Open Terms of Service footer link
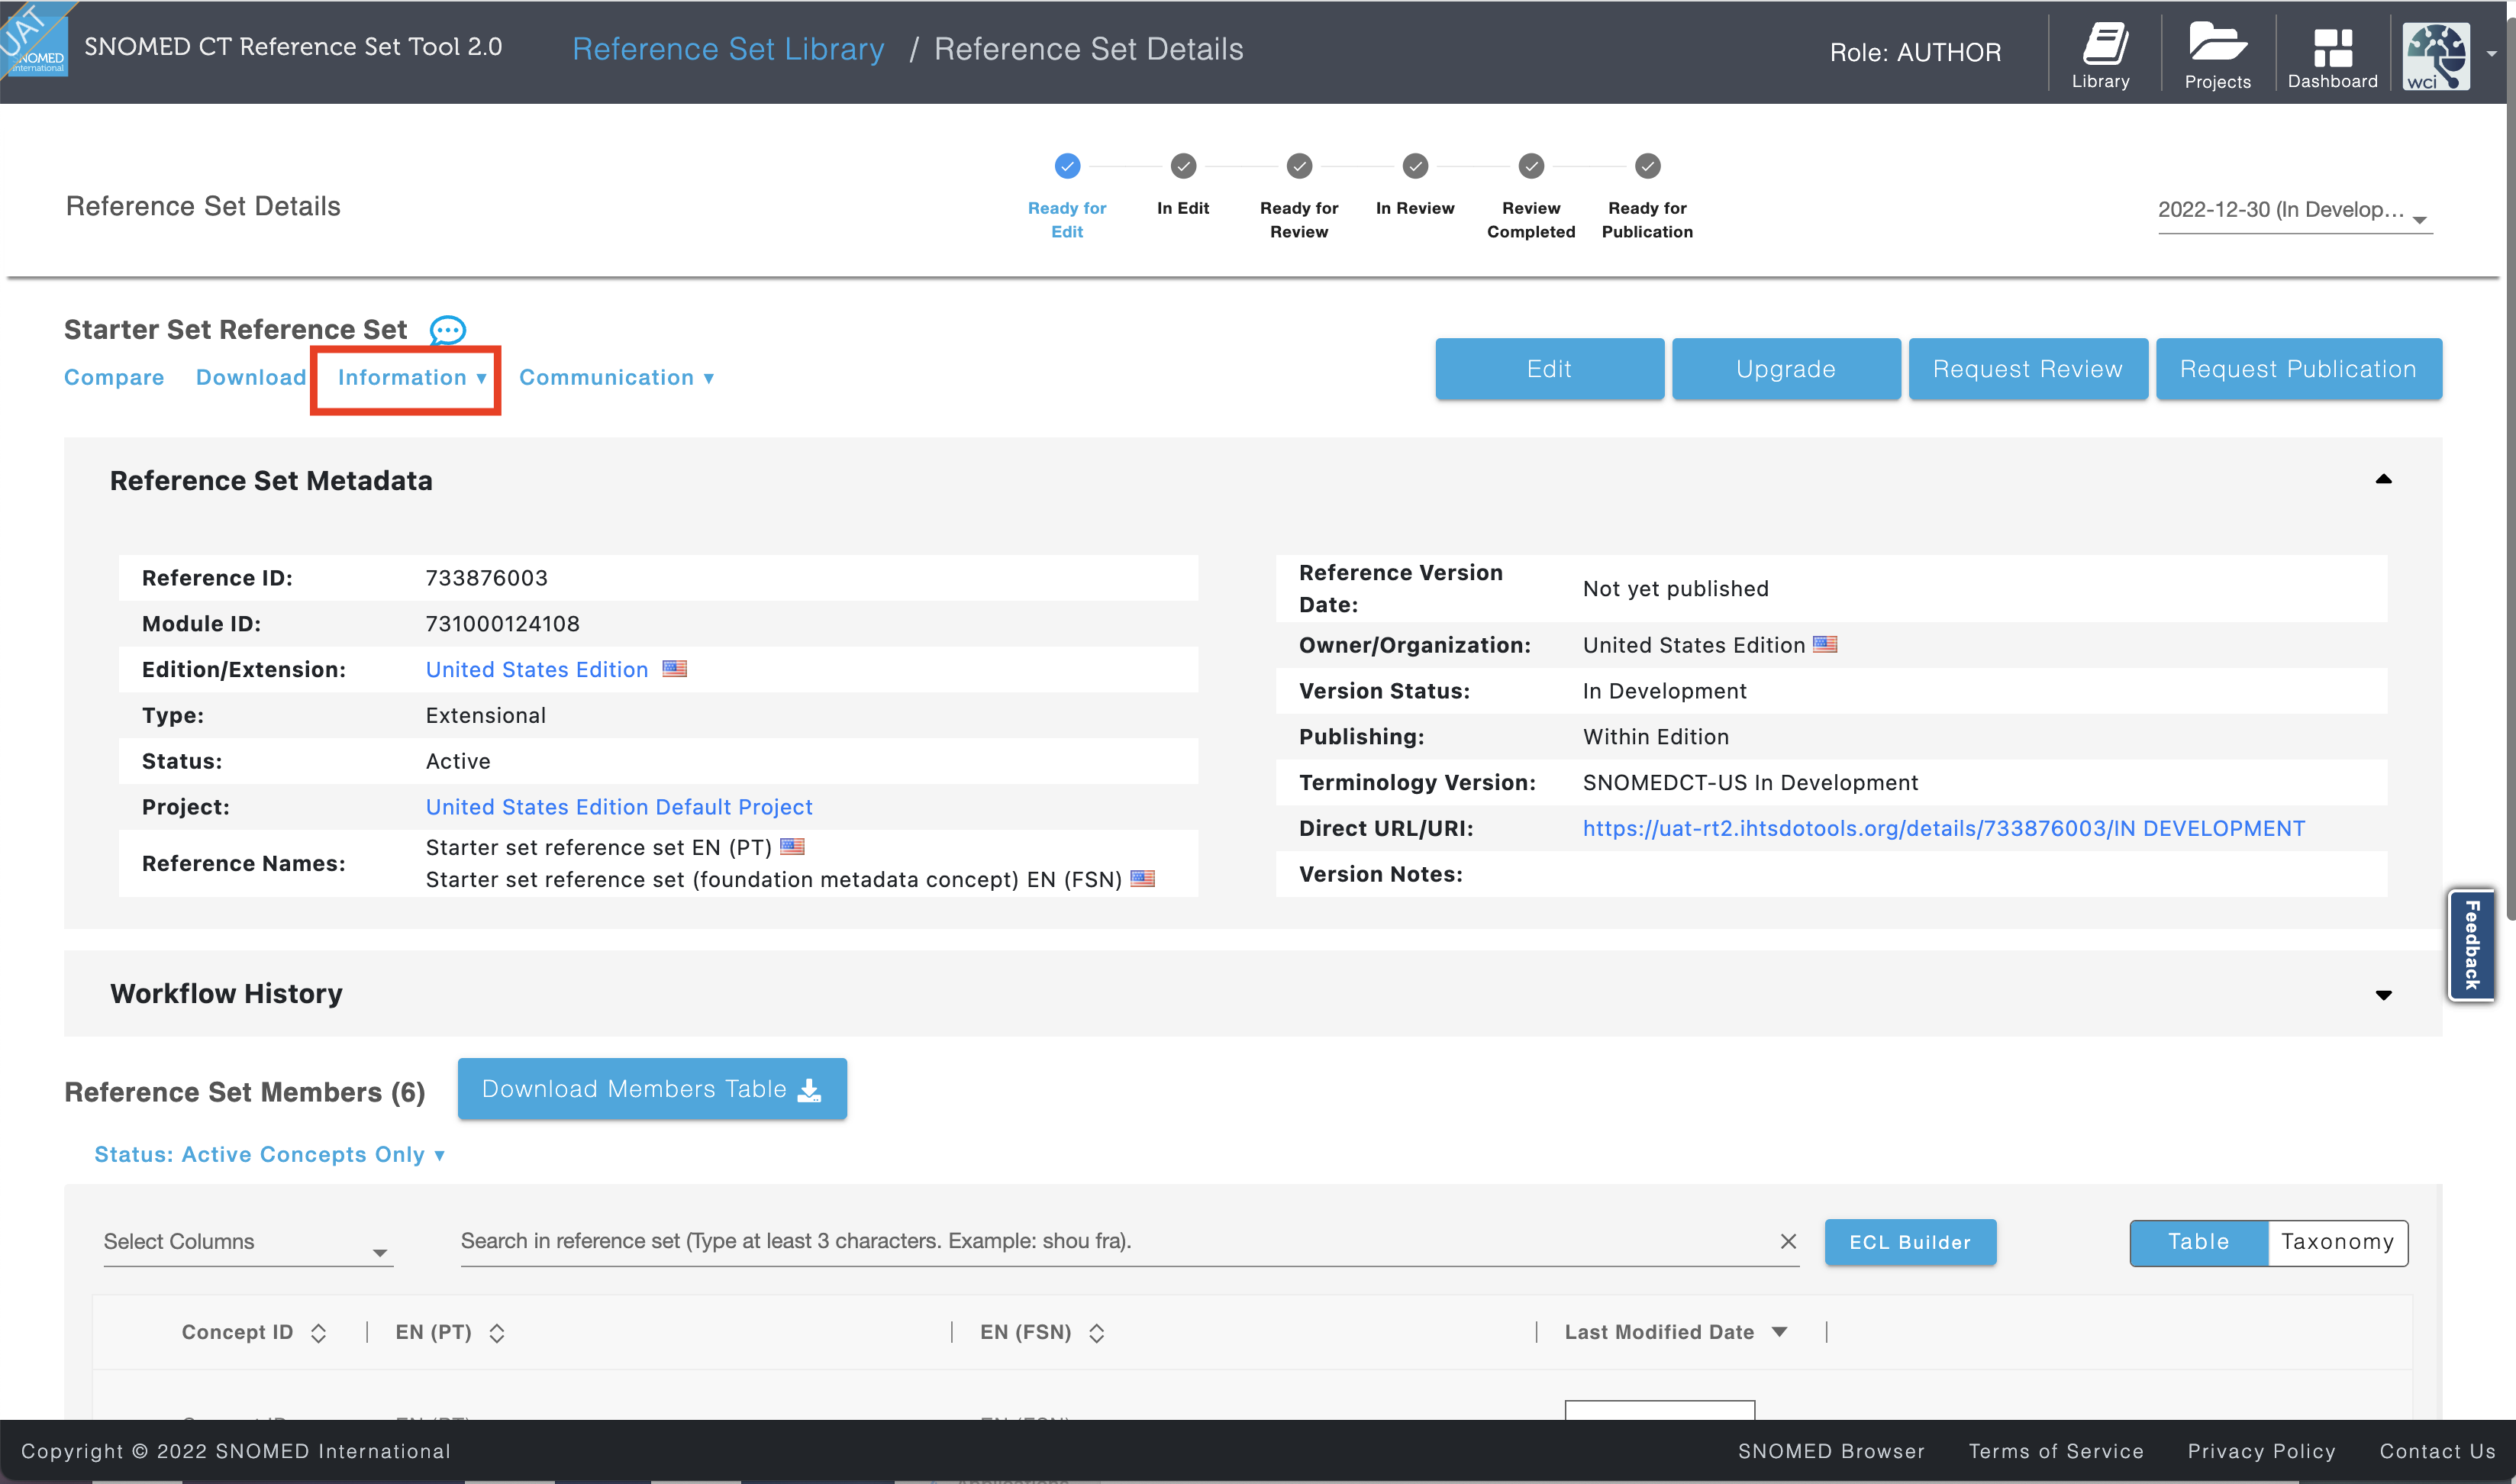 [x=2056, y=1451]
